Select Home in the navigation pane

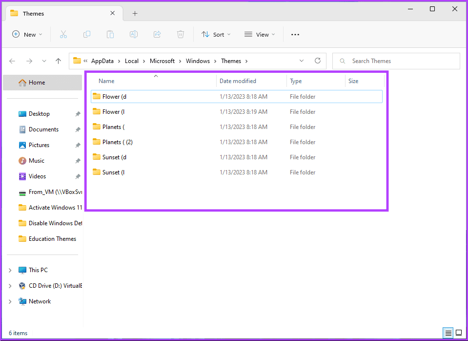(x=42, y=83)
